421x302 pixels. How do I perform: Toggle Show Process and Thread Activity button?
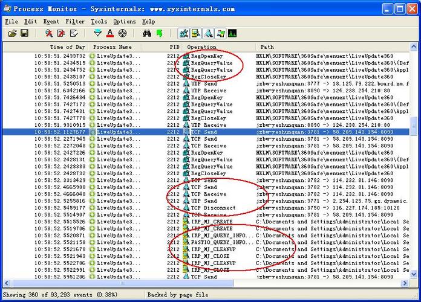220,34
